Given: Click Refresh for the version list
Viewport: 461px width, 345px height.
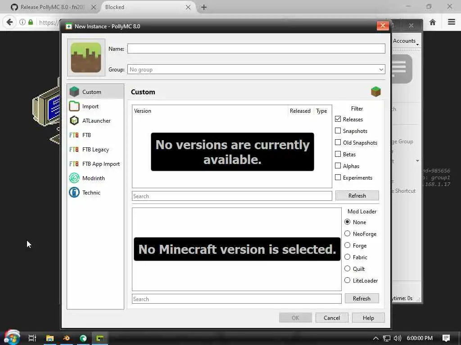Looking at the screenshot, I should click(x=357, y=196).
